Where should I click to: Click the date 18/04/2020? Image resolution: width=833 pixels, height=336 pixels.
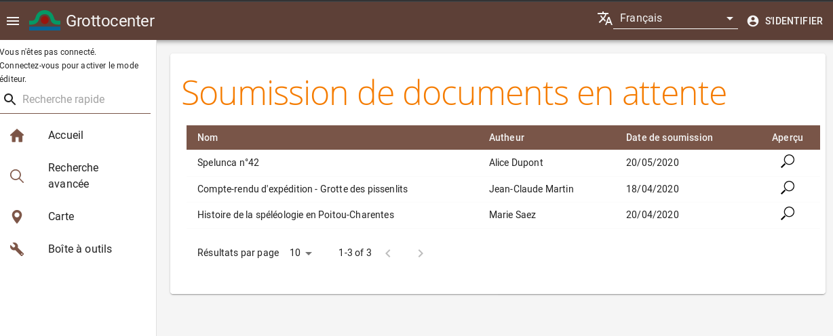[x=653, y=189]
